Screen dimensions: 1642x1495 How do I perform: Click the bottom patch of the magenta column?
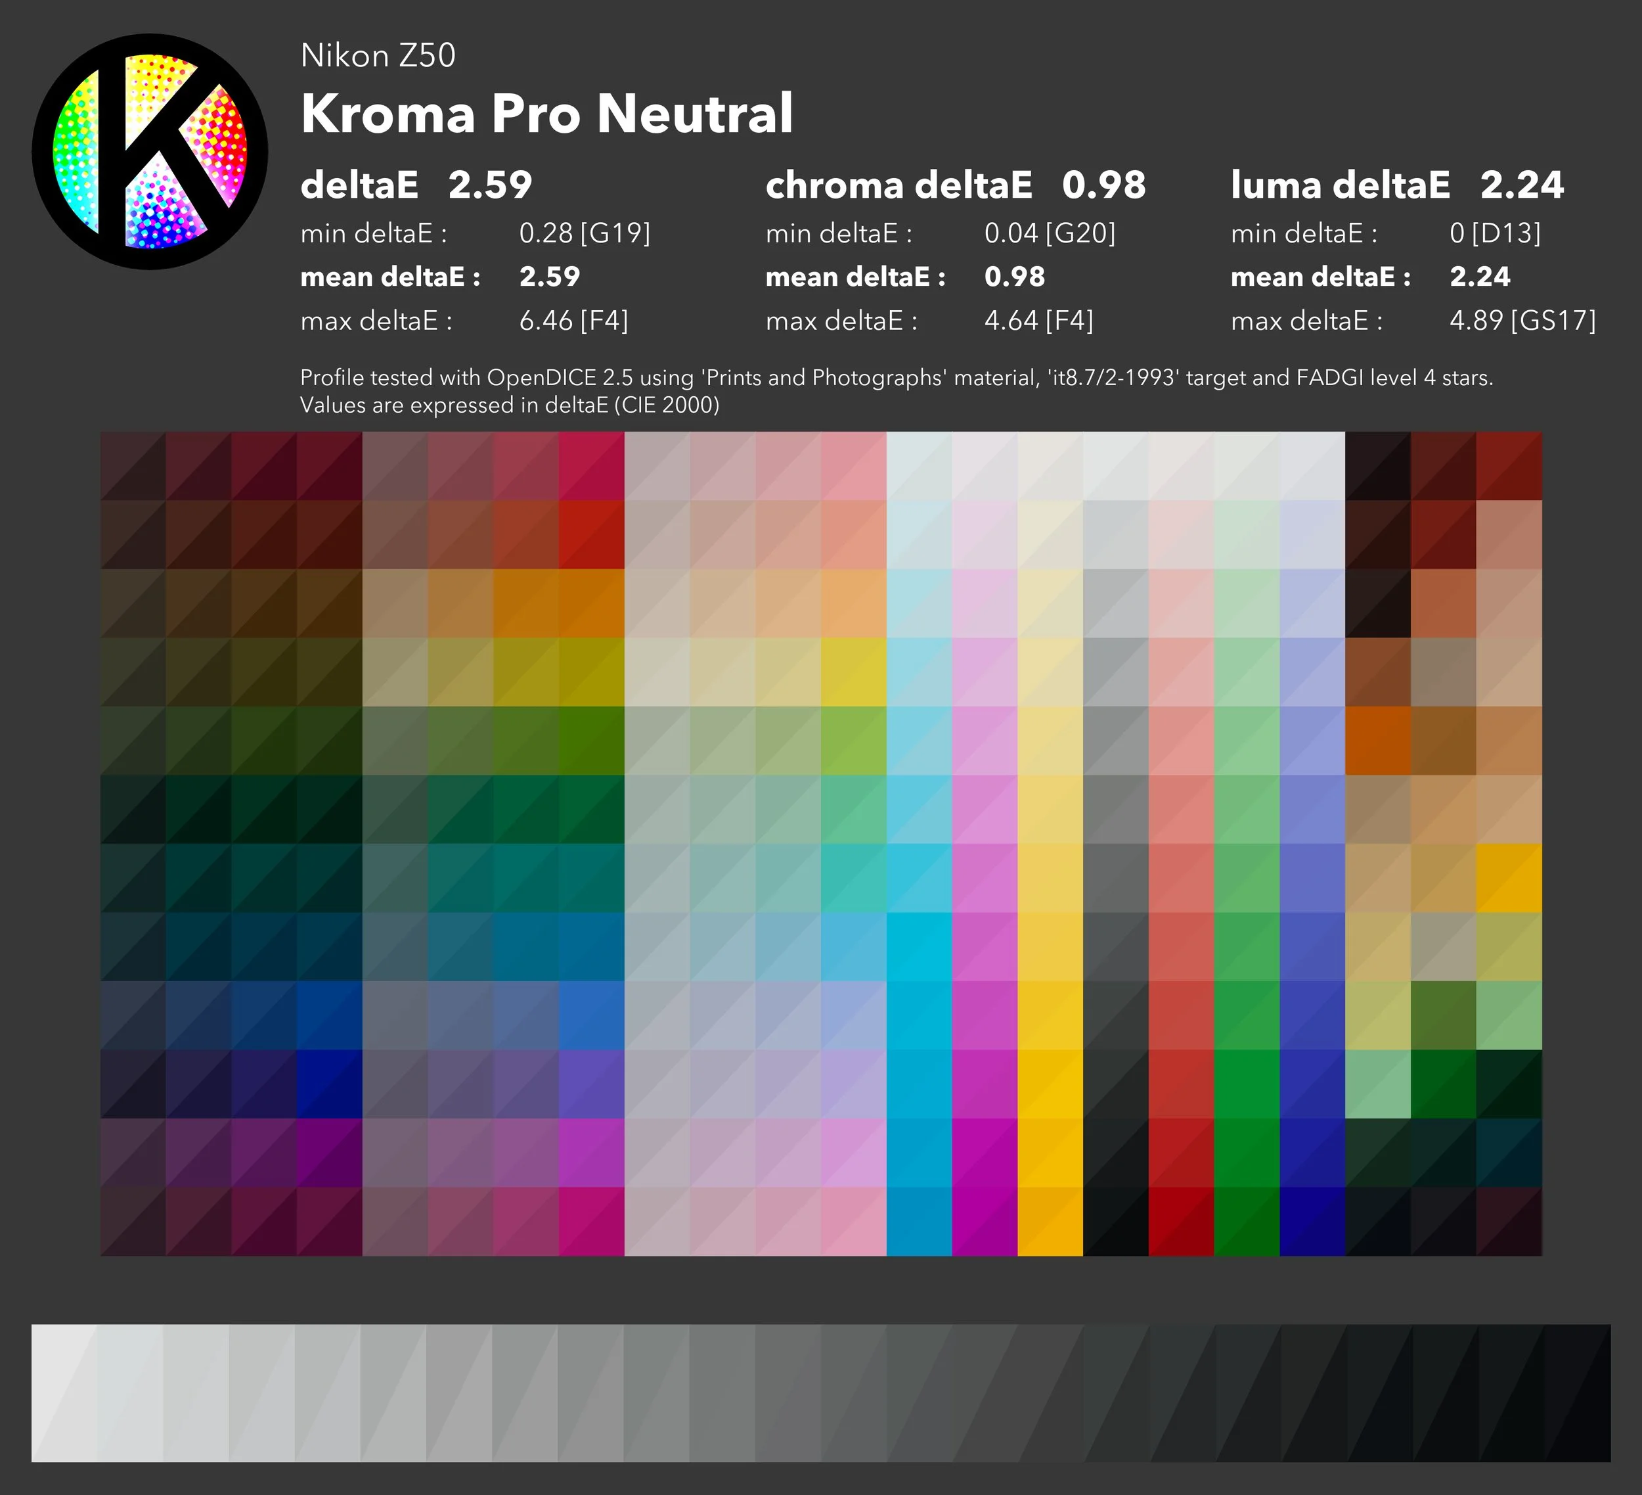pos(984,1220)
